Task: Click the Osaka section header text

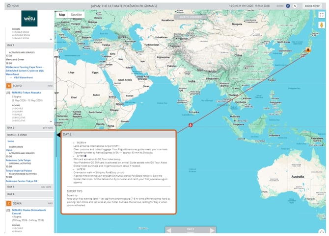Action: [x=17, y=203]
